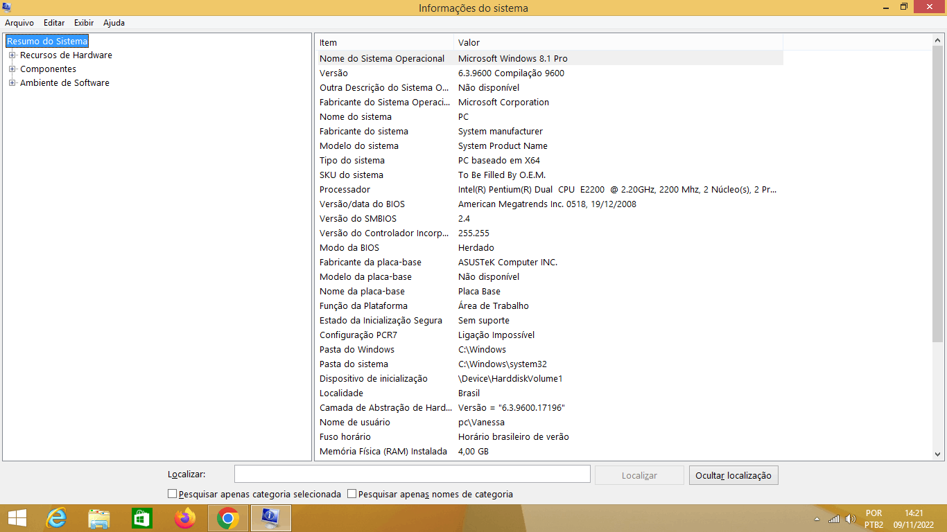947x532 pixels.
Task: Click the network signal icon in the tray
Action: pyautogui.click(x=834, y=519)
